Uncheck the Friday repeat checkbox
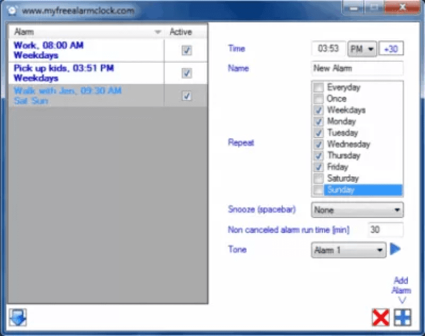The width and height of the screenshot is (425, 336). (318, 167)
